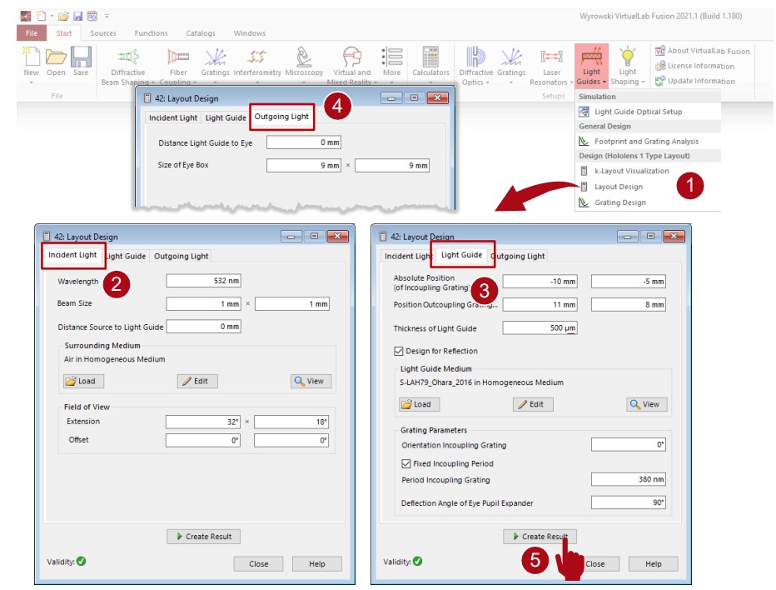This screenshot has width=776, height=590.
Task: Select Footprint and Grating Analysis entry
Action: pyautogui.click(x=648, y=141)
